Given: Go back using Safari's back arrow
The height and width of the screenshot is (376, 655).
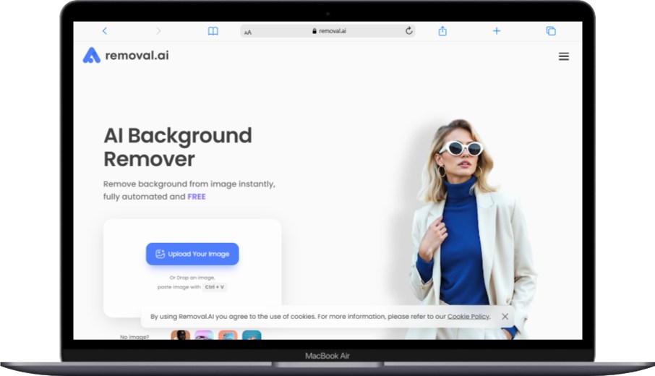Looking at the screenshot, I should pos(105,31).
